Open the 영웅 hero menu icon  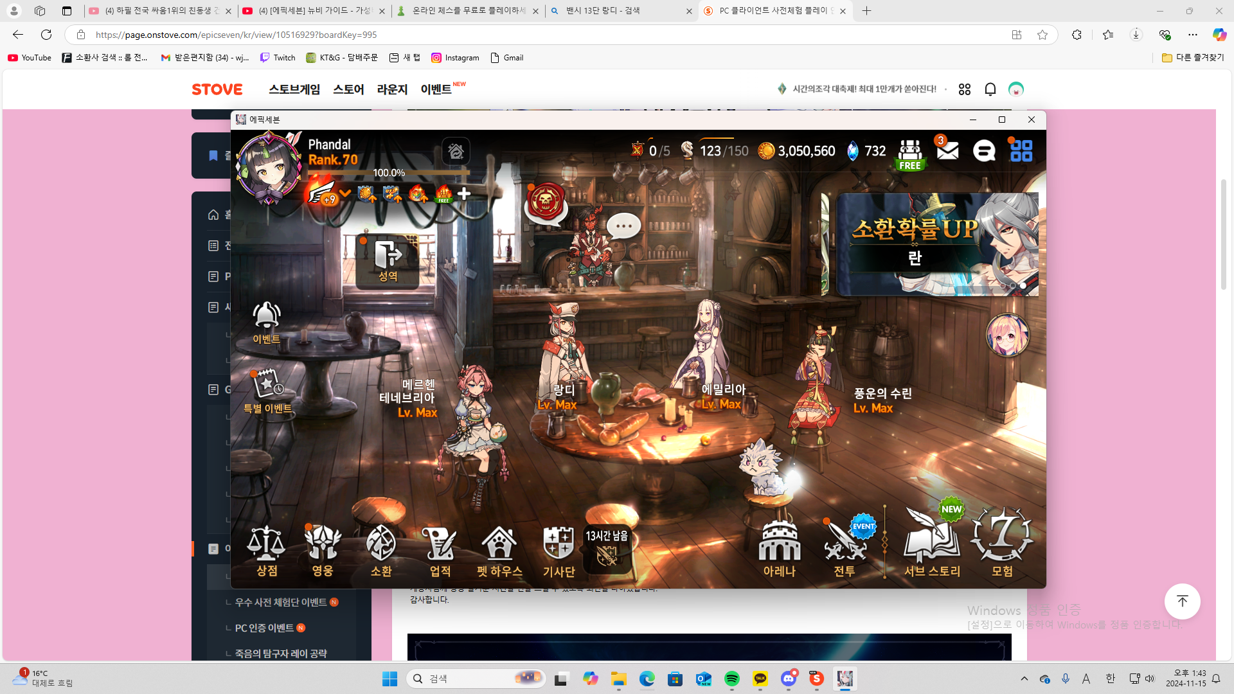(x=323, y=550)
